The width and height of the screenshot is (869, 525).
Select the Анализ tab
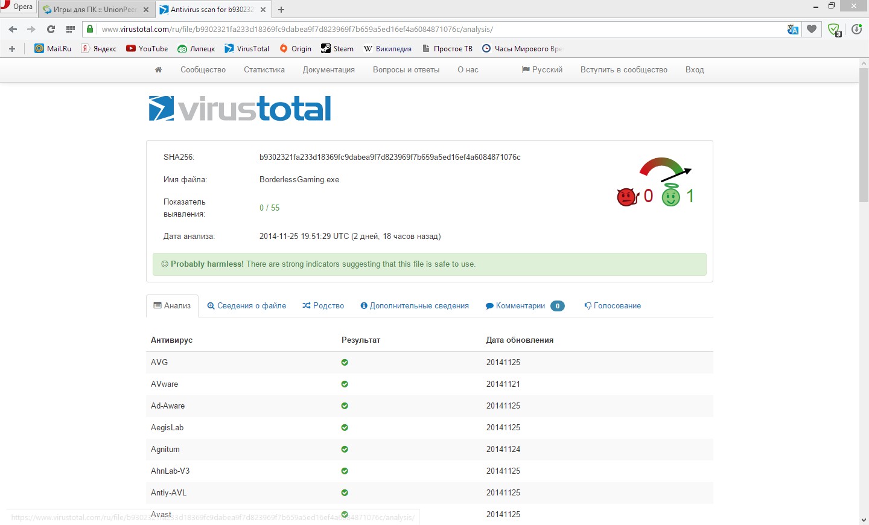point(172,306)
